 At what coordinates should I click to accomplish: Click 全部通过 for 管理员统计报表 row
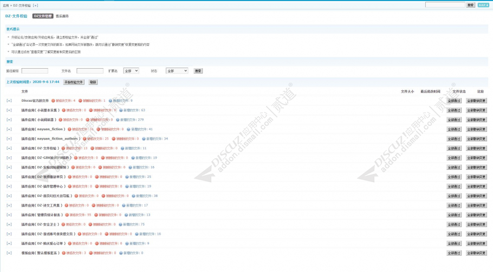tap(454, 215)
